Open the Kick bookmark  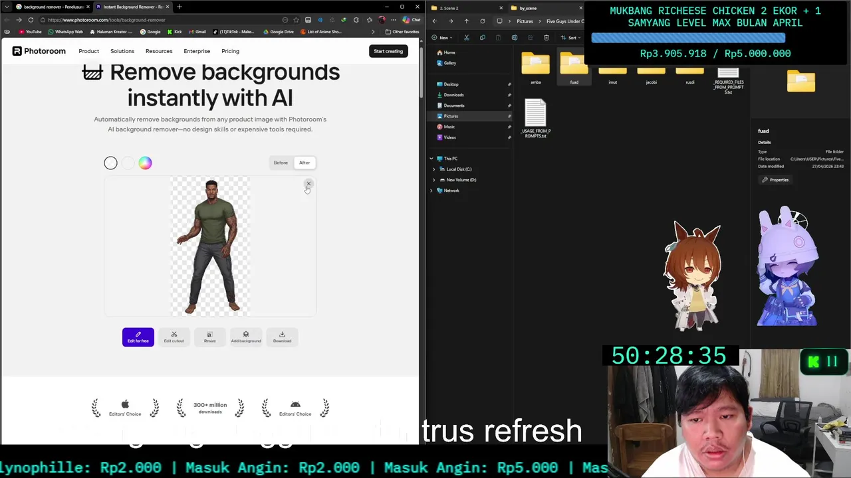[175, 32]
